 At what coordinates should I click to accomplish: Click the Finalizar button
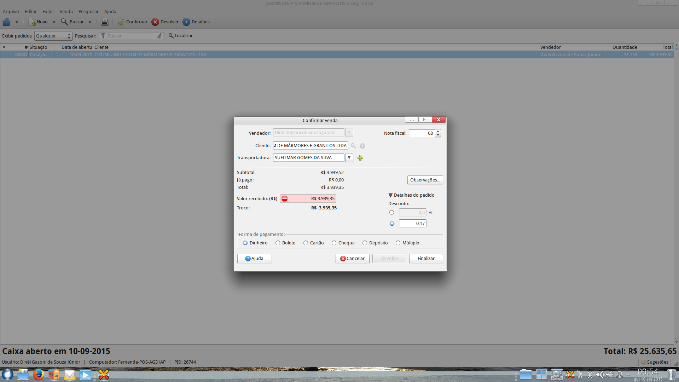click(x=426, y=259)
